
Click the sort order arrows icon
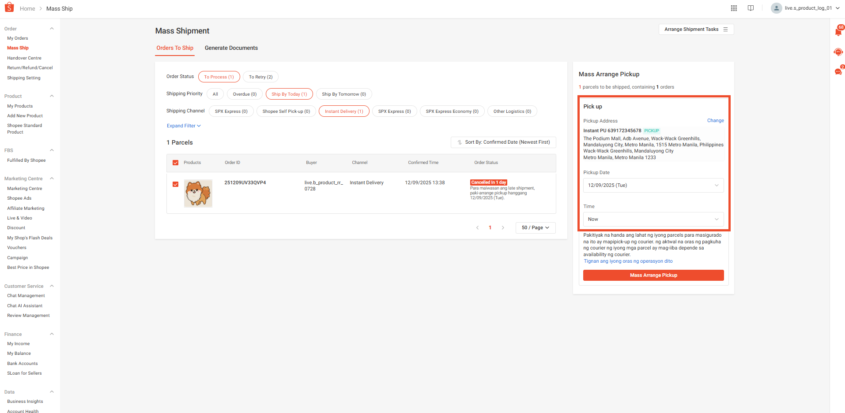pyautogui.click(x=460, y=142)
